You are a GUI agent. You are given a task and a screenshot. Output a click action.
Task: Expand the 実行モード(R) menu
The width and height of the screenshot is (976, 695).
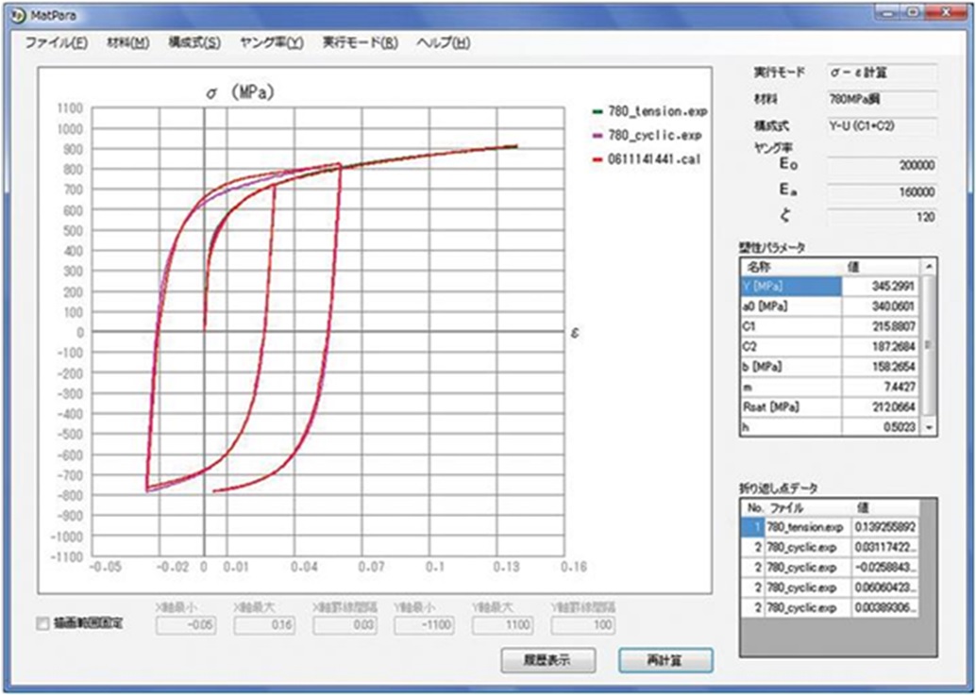[x=360, y=43]
